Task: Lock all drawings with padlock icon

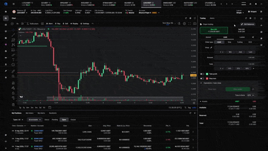Action: point(13,93)
